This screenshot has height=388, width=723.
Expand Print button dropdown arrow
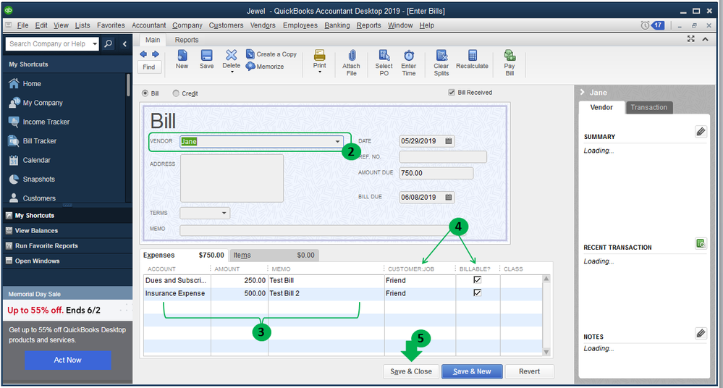coord(320,72)
